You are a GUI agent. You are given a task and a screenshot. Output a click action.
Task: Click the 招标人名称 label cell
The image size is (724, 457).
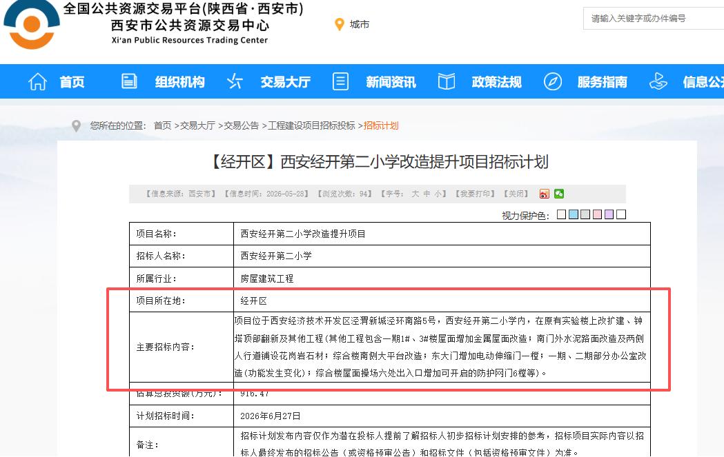[182, 256]
